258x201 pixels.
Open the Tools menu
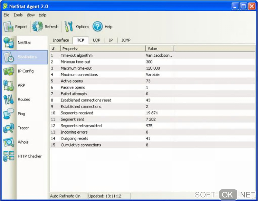click(x=18, y=15)
